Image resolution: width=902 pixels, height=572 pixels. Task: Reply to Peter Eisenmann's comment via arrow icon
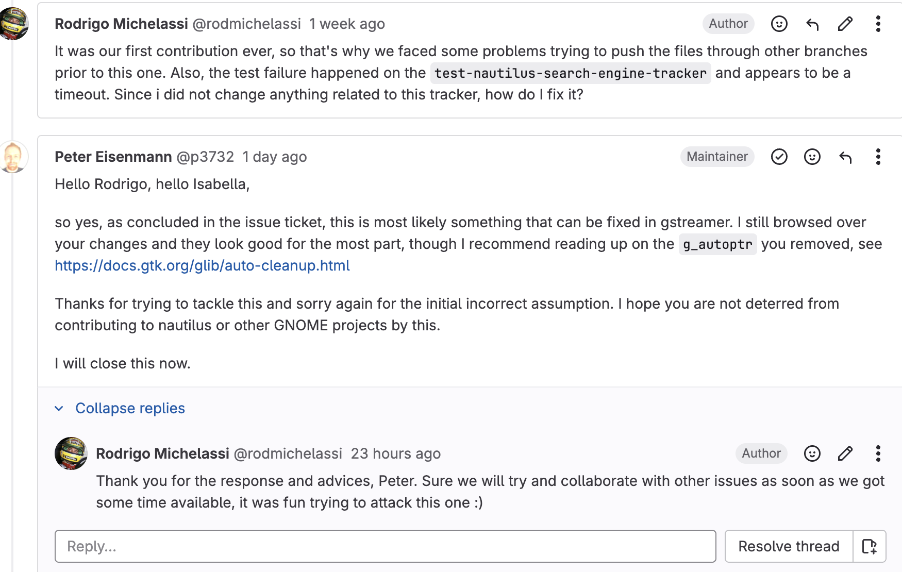tap(845, 157)
